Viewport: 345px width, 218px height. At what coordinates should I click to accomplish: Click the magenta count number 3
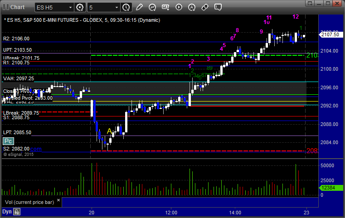(208, 59)
